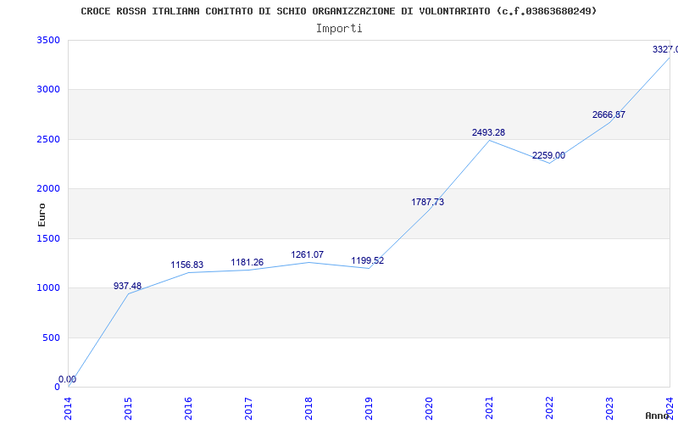Select the 2259.00 data label
This screenshot has height=424, width=678.
click(x=548, y=156)
